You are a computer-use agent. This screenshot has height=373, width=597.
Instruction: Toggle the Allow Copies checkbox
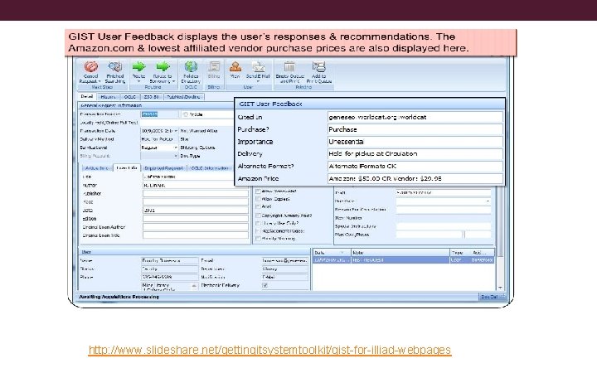(x=258, y=199)
